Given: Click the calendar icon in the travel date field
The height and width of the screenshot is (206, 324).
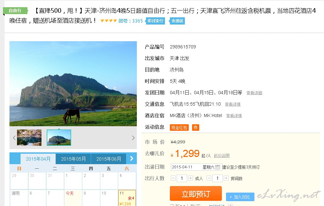Looking at the screenshot, I should tap(218, 167).
